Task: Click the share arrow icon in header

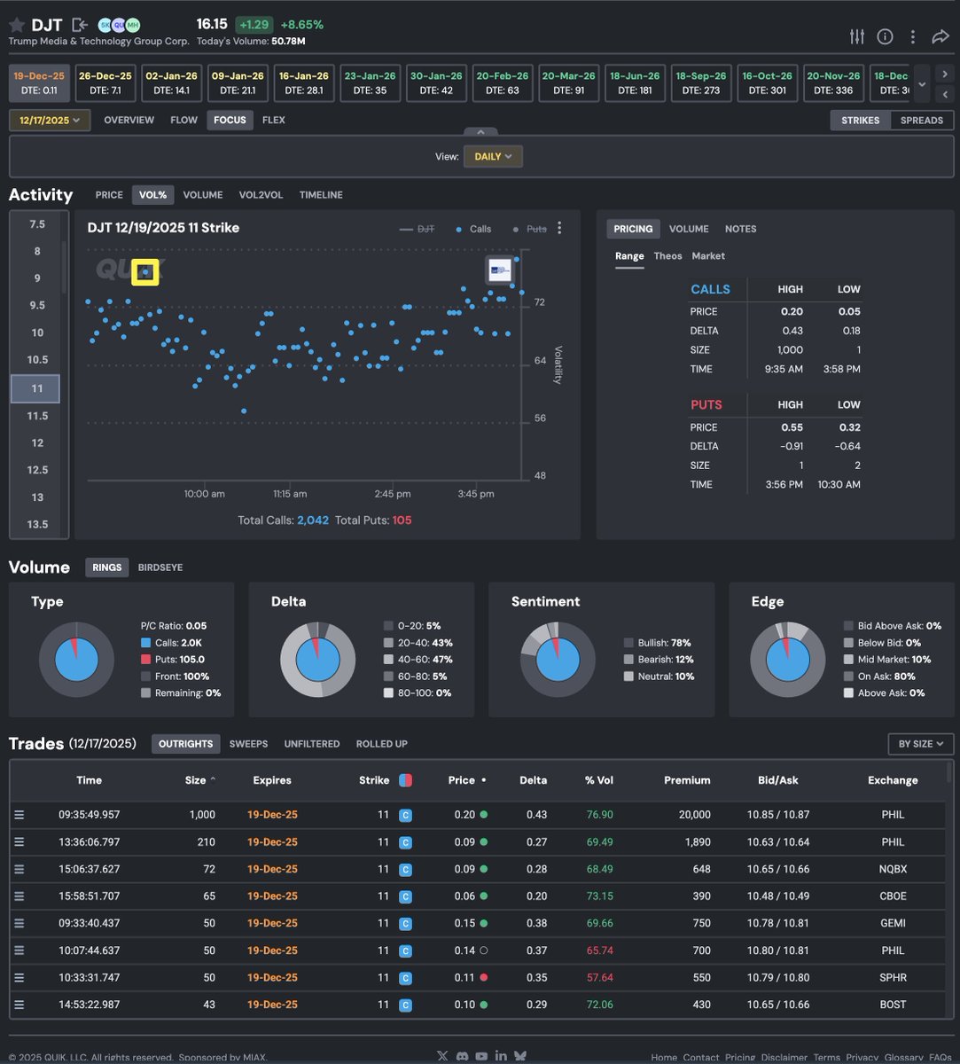Action: click(x=940, y=36)
